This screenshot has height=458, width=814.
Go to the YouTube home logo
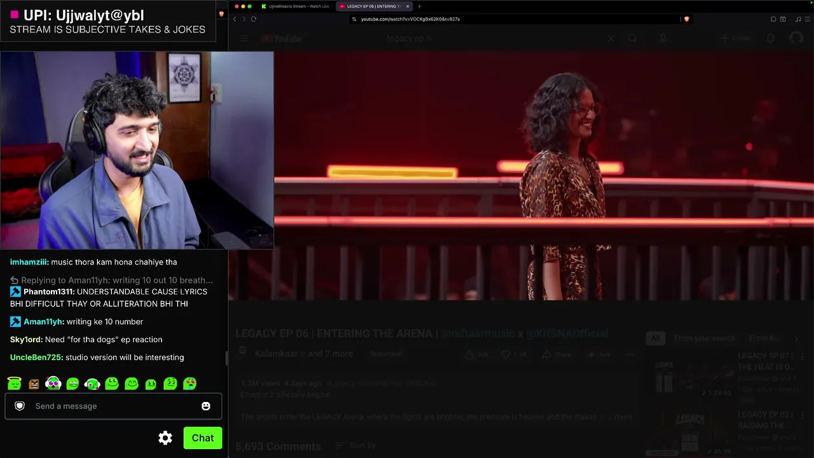click(281, 39)
